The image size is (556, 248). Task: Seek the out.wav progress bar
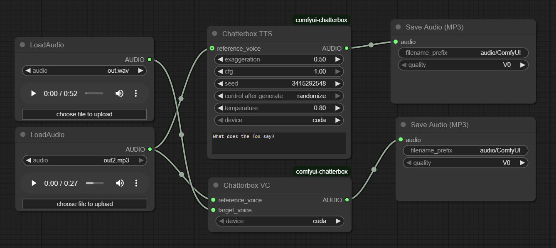click(94, 93)
